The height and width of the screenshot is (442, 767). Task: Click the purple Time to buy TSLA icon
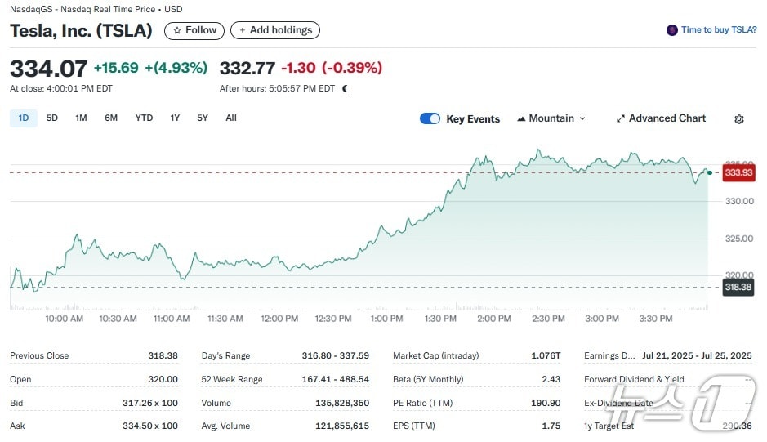[672, 30]
